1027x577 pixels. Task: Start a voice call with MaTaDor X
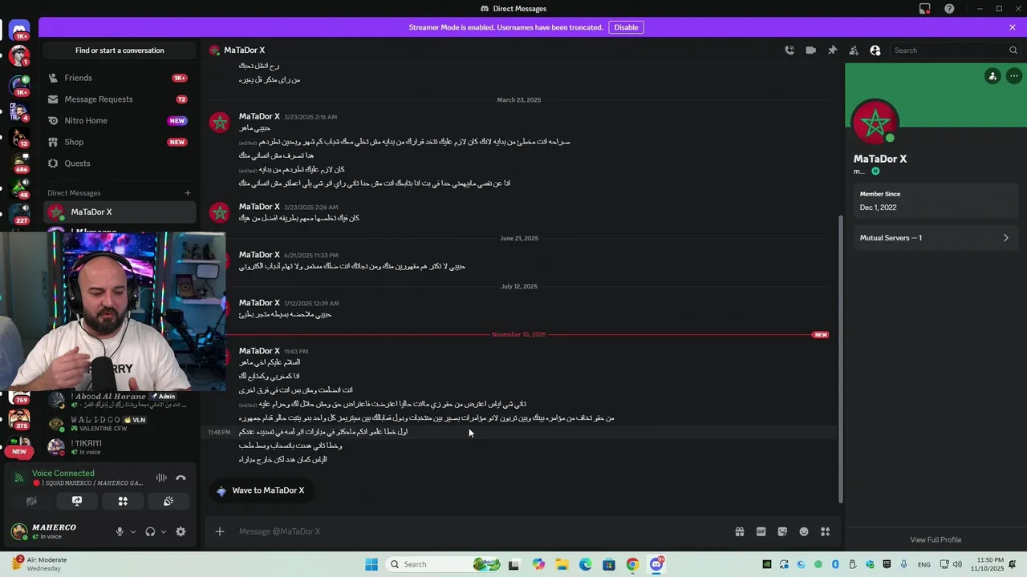pos(790,50)
